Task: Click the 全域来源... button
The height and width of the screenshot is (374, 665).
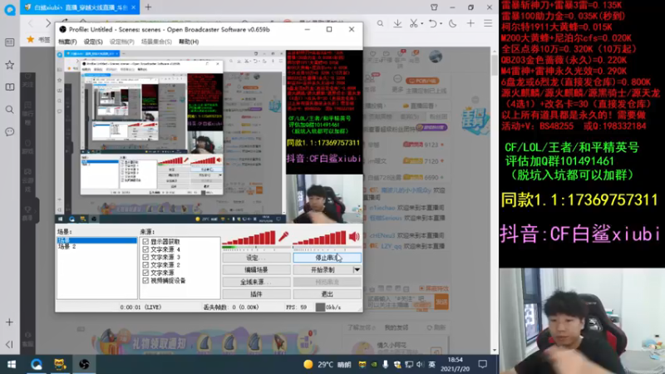Action: [256, 282]
